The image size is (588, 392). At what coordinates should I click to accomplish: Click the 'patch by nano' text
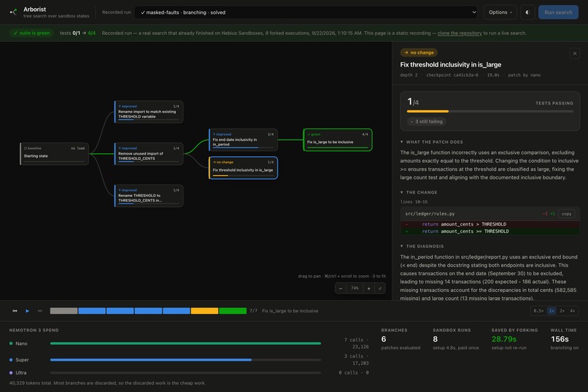(525, 75)
